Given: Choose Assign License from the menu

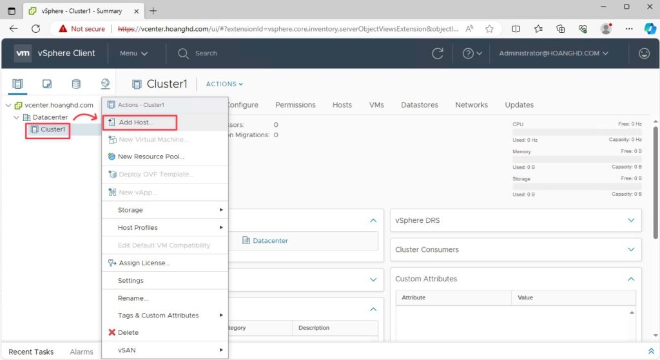Looking at the screenshot, I should point(165,263).
